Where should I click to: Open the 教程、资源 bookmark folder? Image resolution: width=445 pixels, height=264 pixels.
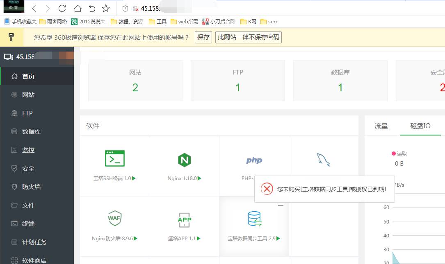click(127, 22)
